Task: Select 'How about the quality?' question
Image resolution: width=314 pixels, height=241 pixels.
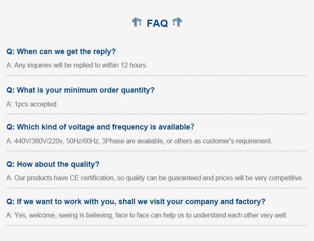Action: point(53,164)
